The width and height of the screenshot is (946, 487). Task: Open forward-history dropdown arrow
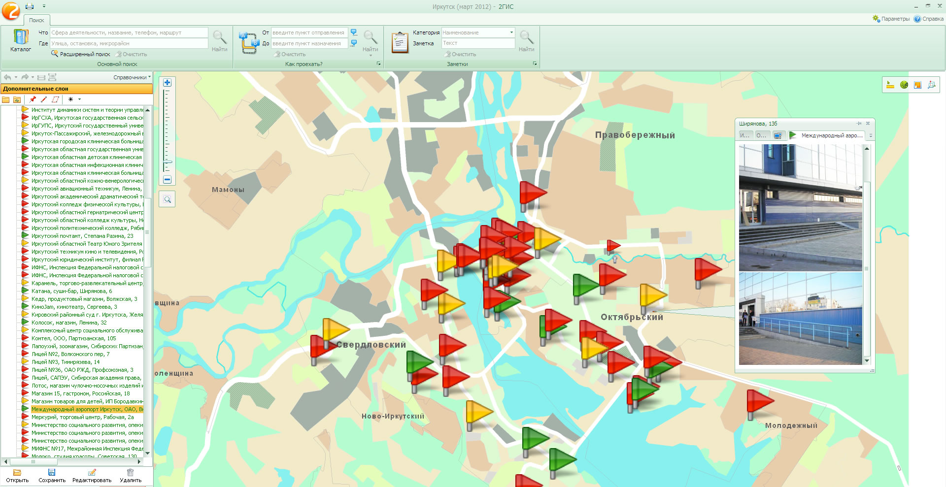(x=33, y=77)
